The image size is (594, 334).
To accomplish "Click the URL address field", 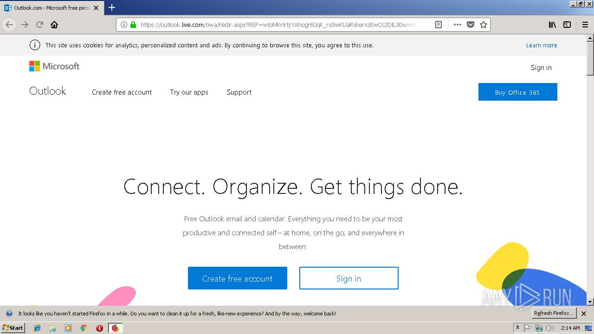I will click(278, 25).
